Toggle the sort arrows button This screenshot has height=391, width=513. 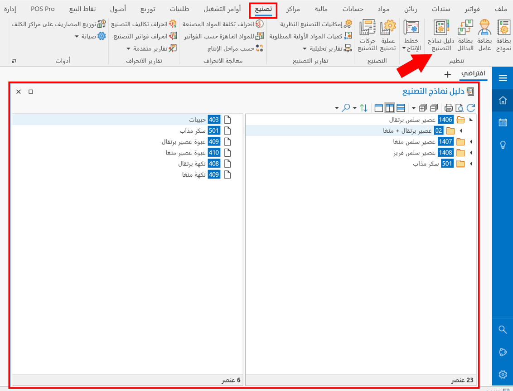363,108
